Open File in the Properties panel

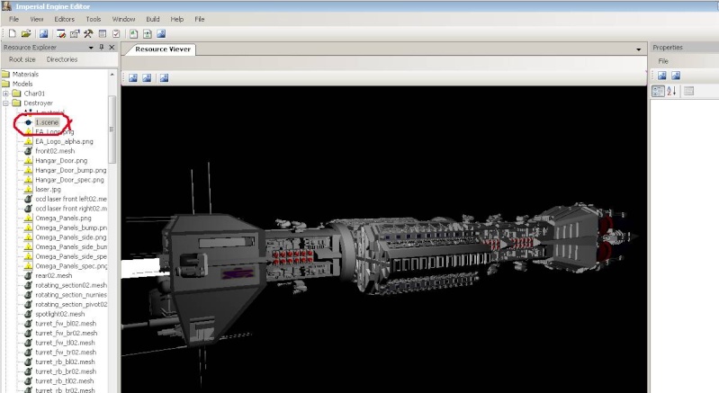click(x=663, y=61)
